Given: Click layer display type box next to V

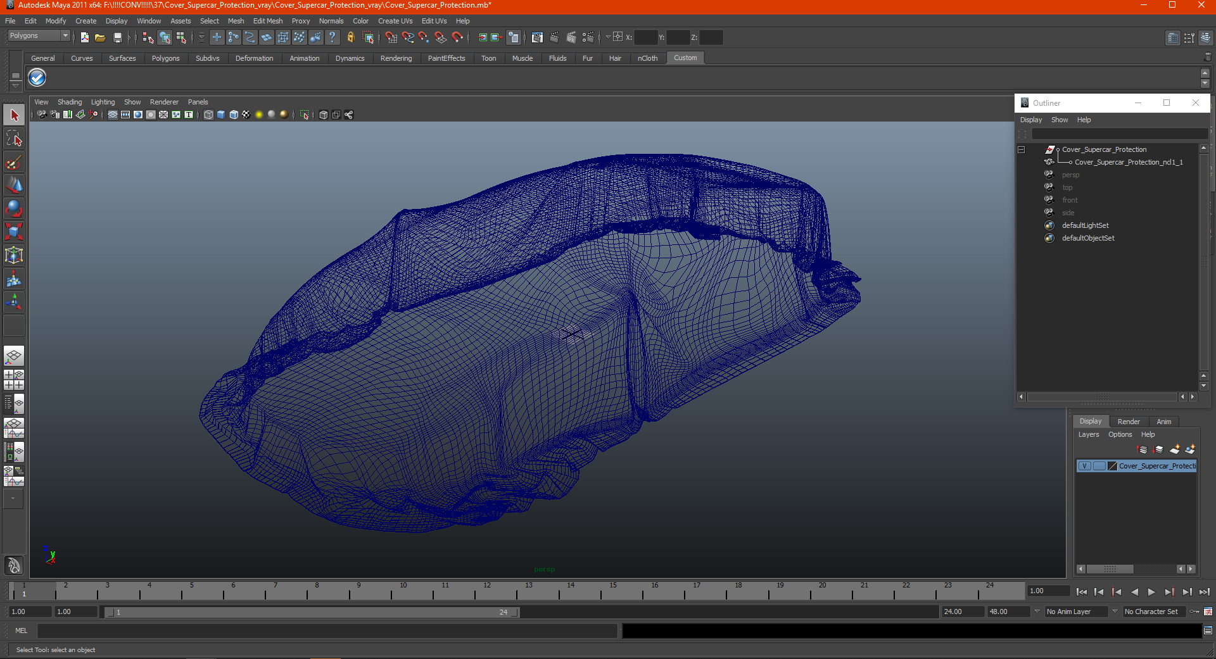Looking at the screenshot, I should 1099,466.
